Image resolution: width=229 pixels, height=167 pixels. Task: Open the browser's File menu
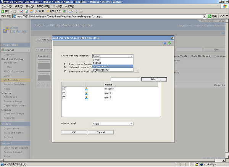click(x=7, y=6)
